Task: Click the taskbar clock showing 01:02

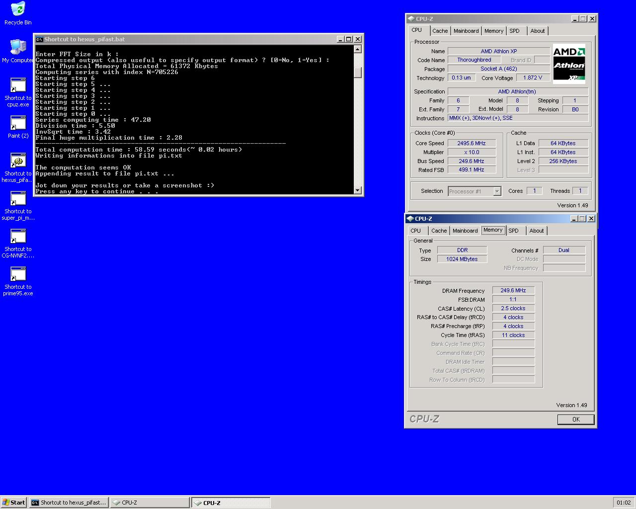Action: click(x=624, y=503)
